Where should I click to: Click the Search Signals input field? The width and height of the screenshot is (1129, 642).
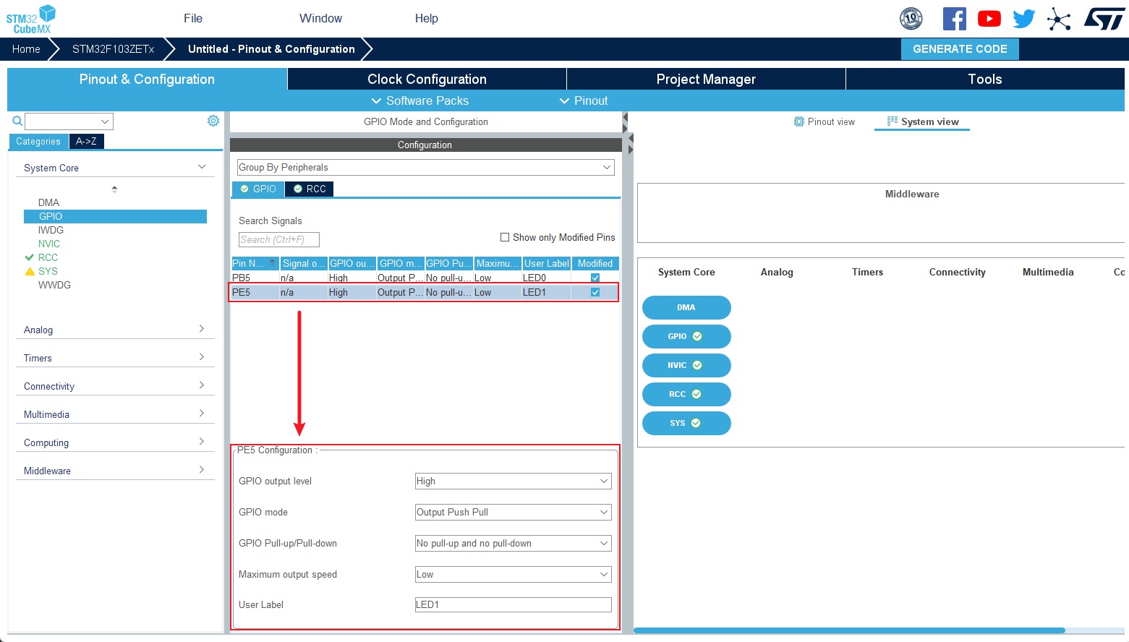(x=278, y=239)
